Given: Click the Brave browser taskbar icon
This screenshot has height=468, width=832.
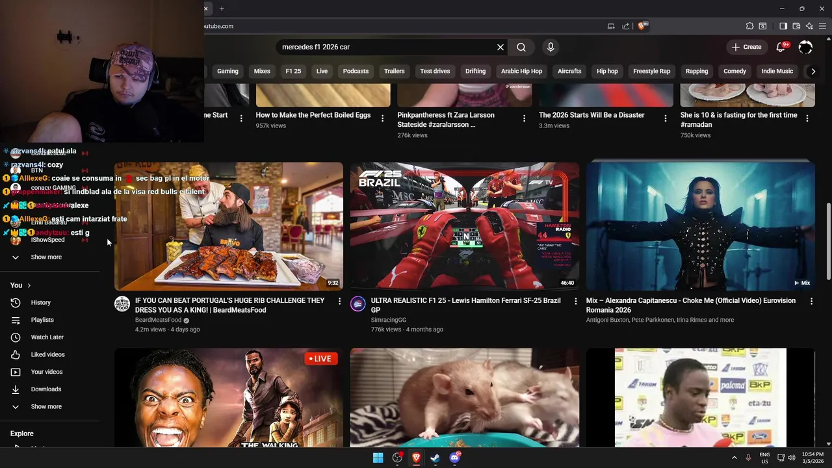Looking at the screenshot, I should [416, 458].
